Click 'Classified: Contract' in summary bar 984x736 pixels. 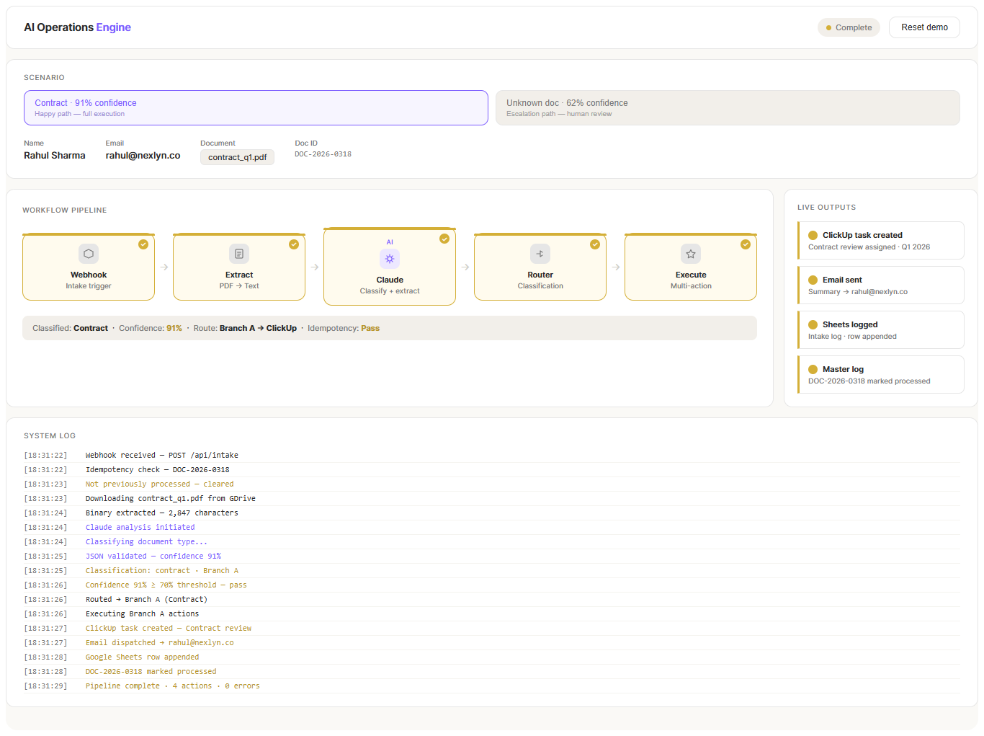click(x=70, y=328)
